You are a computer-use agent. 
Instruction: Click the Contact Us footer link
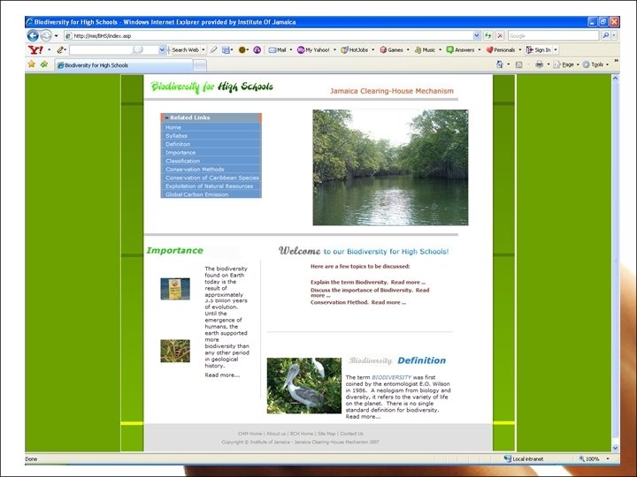tap(351, 434)
